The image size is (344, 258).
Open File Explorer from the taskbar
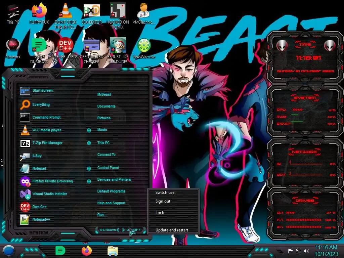click(113, 251)
